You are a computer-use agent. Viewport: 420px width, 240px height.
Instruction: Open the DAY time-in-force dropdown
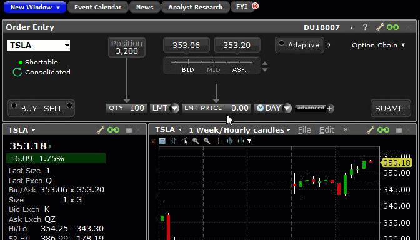(x=287, y=108)
